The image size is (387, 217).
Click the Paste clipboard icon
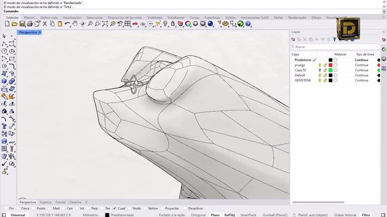click(60, 24)
